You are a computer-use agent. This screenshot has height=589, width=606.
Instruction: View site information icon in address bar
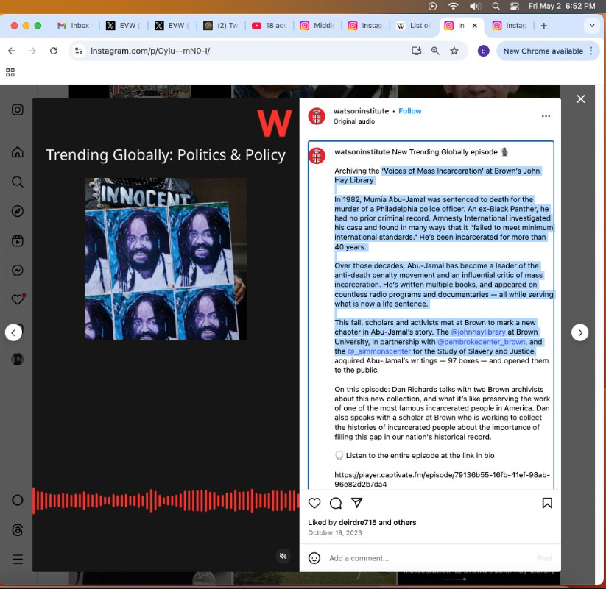[79, 51]
